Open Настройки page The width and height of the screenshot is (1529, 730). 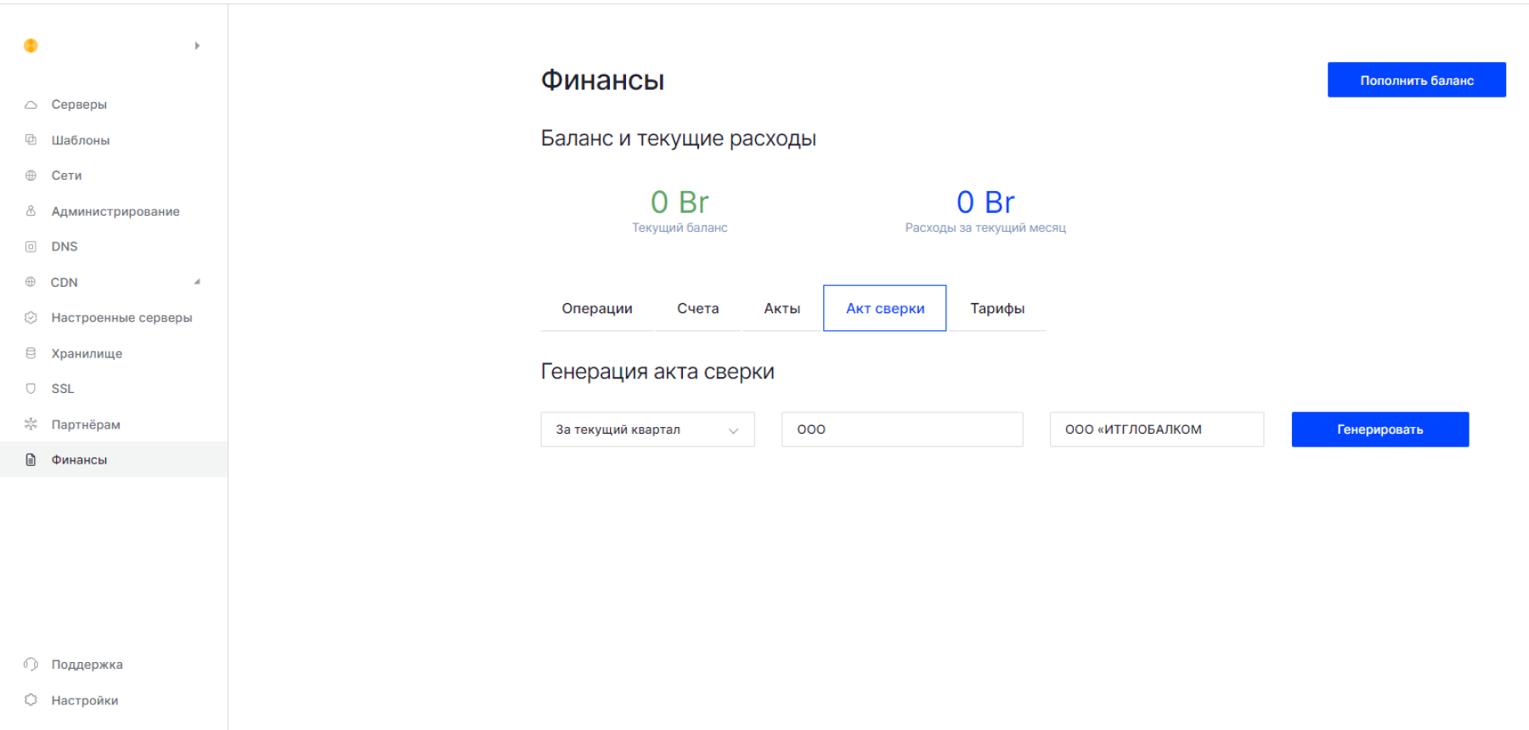click(85, 700)
